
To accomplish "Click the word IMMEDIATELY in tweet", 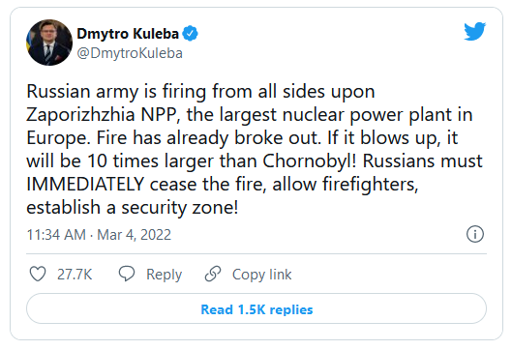I will coord(85,185).
